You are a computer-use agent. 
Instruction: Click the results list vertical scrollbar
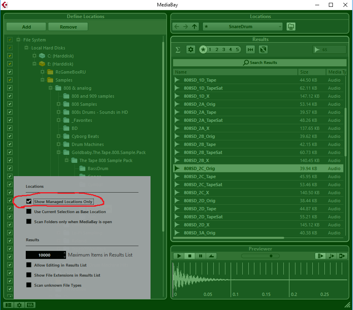point(345,132)
